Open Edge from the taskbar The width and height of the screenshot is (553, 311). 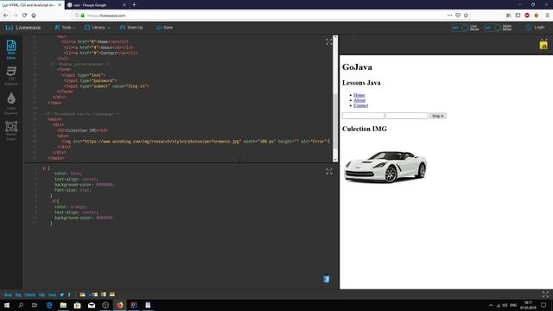(49, 305)
